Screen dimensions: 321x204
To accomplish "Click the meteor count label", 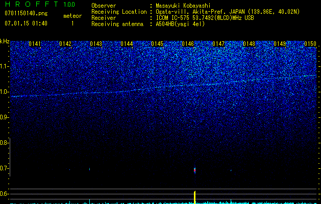I will pyautogui.click(x=72, y=16).
